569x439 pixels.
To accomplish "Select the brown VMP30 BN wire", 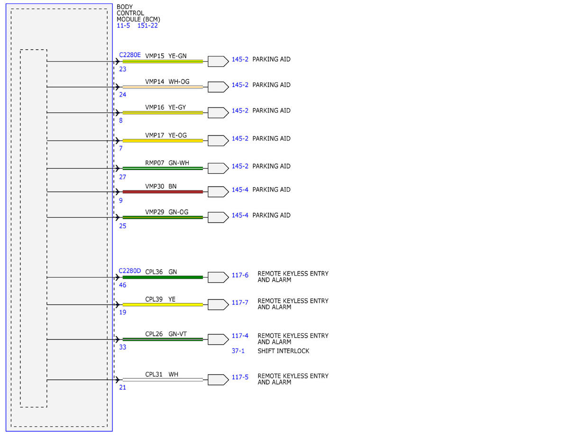I will point(163,192).
